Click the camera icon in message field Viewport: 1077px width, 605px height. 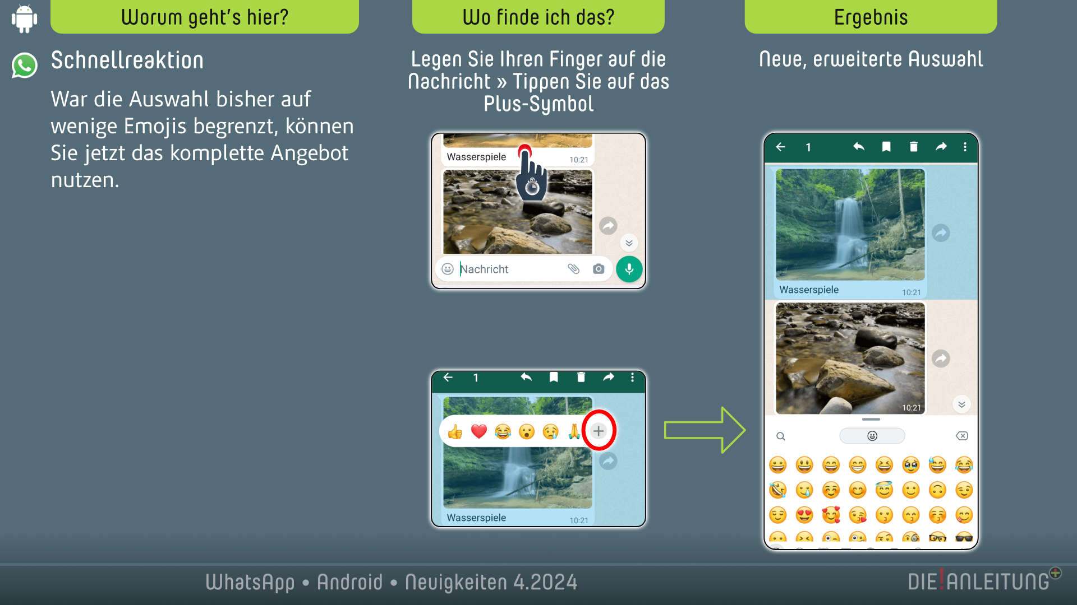[599, 269]
